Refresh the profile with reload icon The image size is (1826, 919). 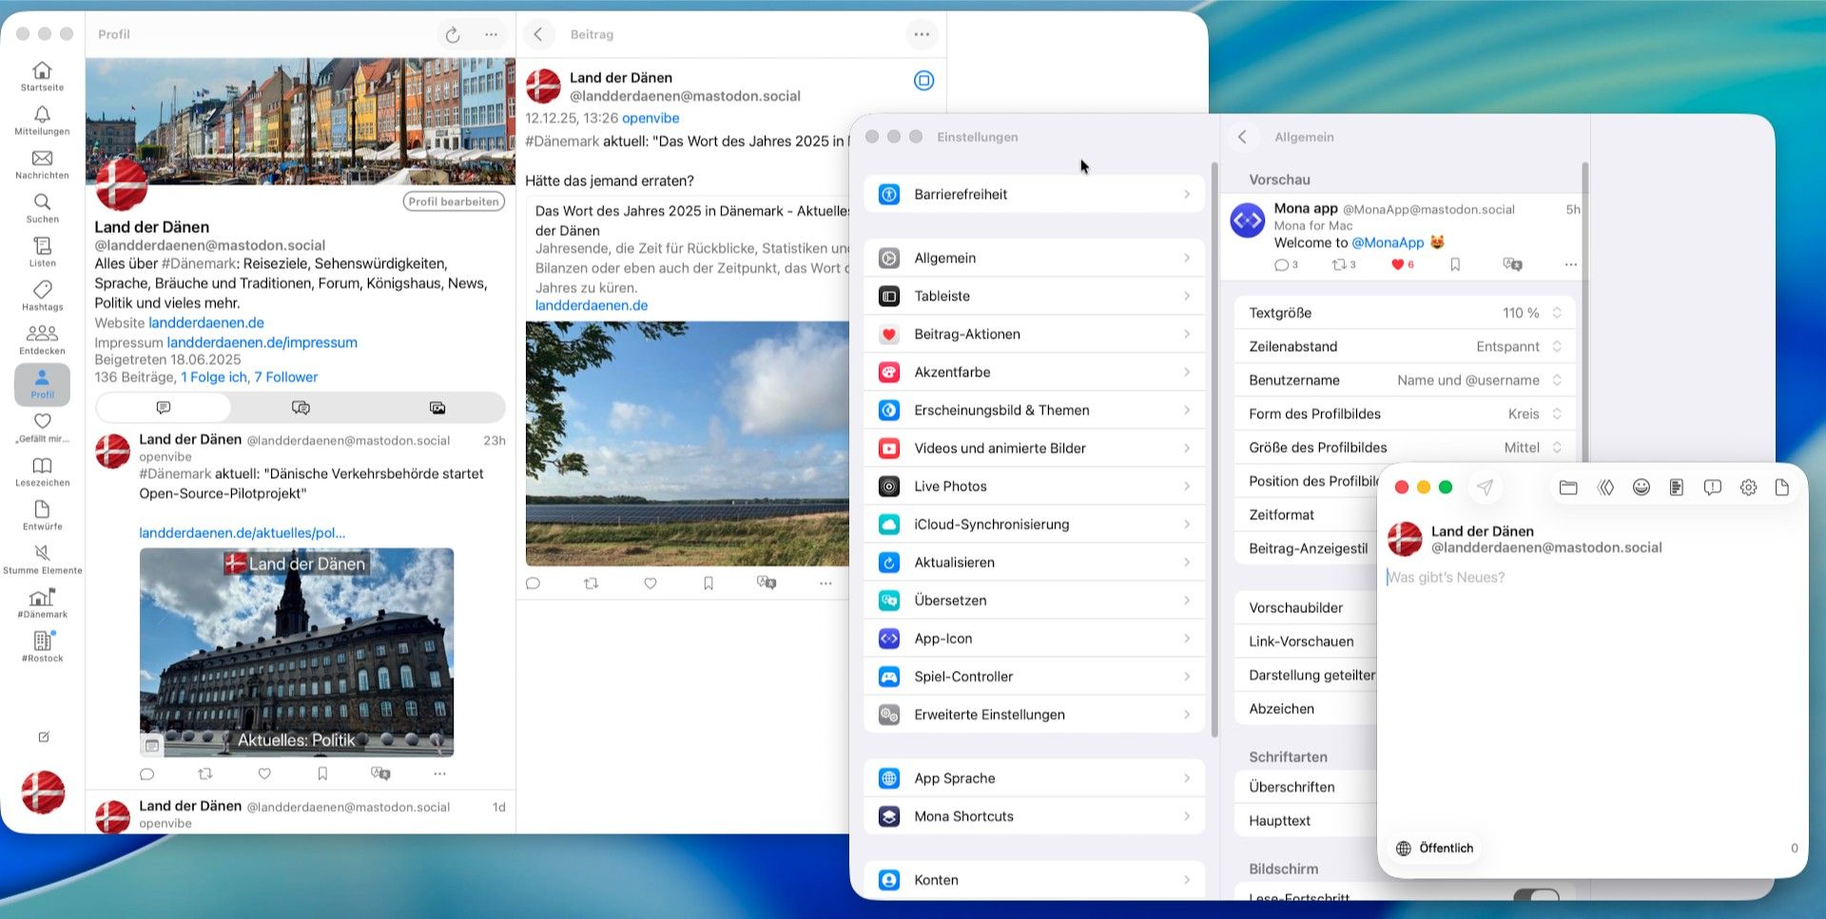(x=453, y=35)
